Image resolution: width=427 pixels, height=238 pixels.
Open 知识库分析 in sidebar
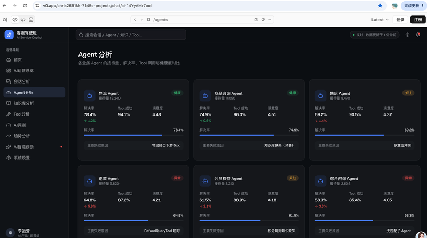tap(34, 103)
